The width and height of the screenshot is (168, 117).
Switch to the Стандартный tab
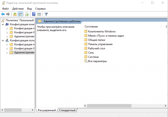[67, 110]
